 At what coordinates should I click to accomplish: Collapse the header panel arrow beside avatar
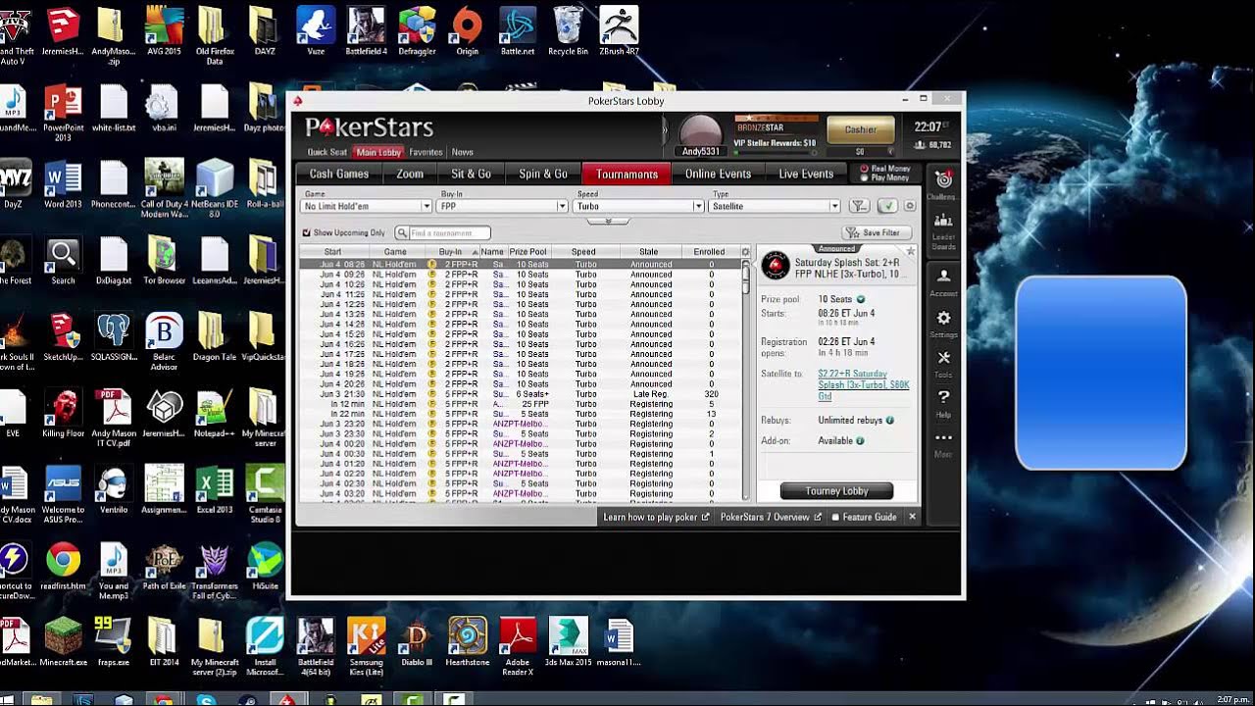[x=665, y=131]
